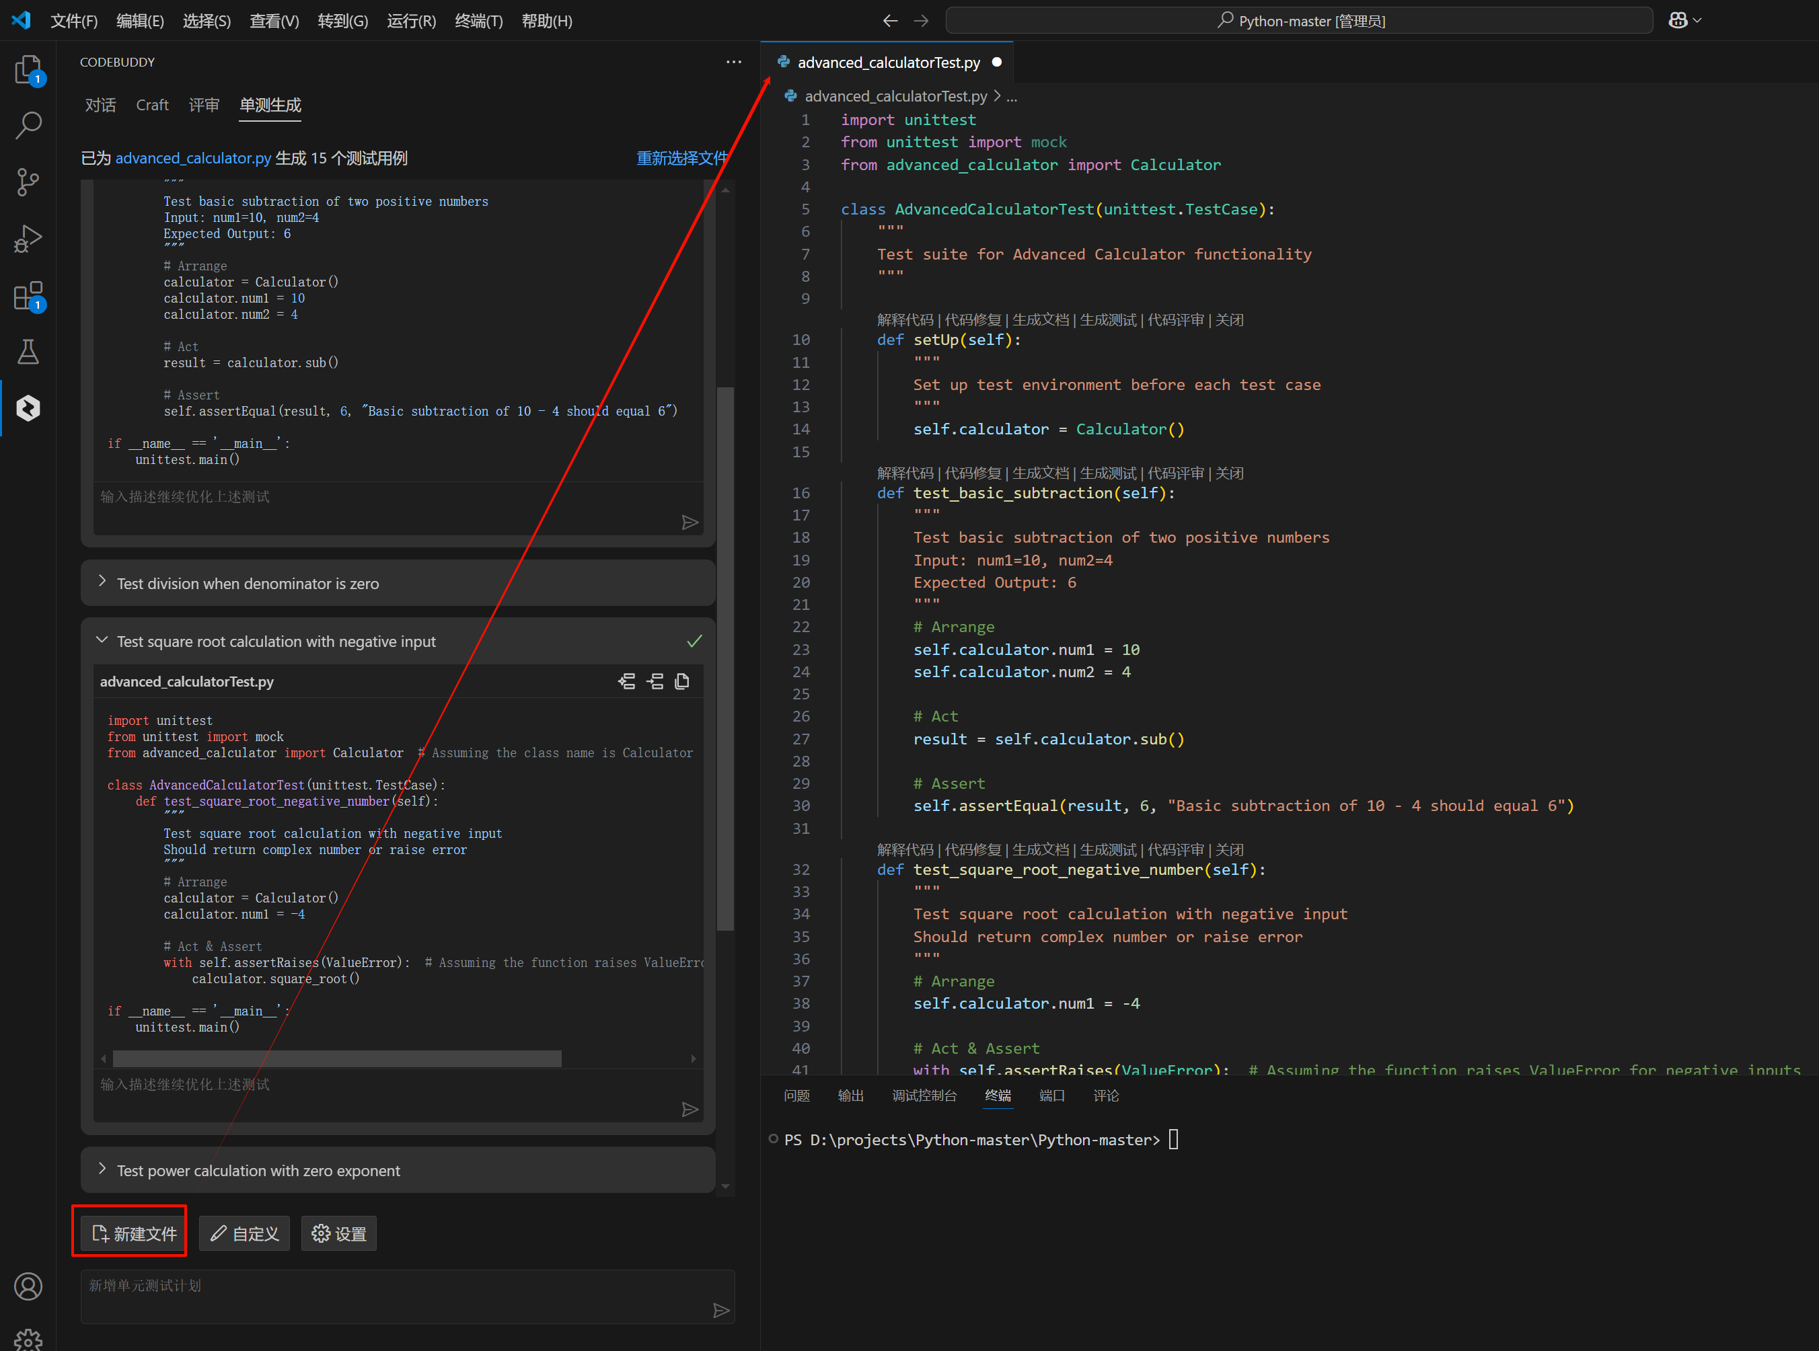
Task: Go forward with the right arrow
Action: pyautogui.click(x=922, y=20)
